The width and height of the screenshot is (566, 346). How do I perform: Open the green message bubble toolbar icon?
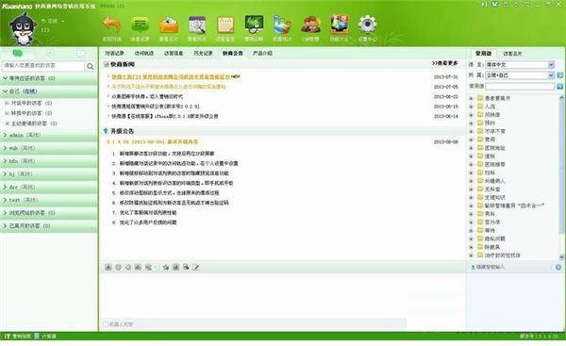tap(140, 25)
